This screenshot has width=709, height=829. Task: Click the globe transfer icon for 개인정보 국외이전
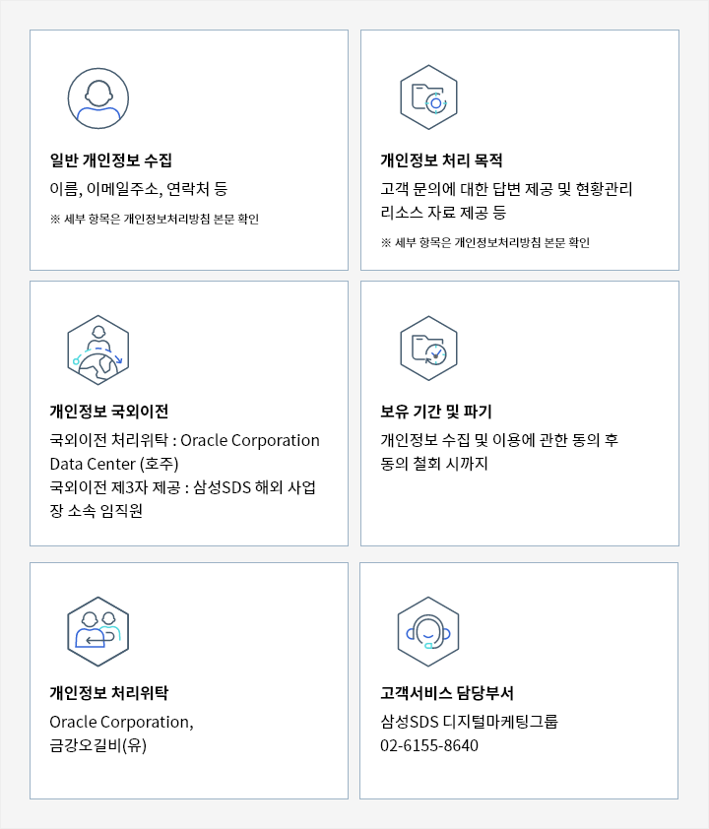98,351
